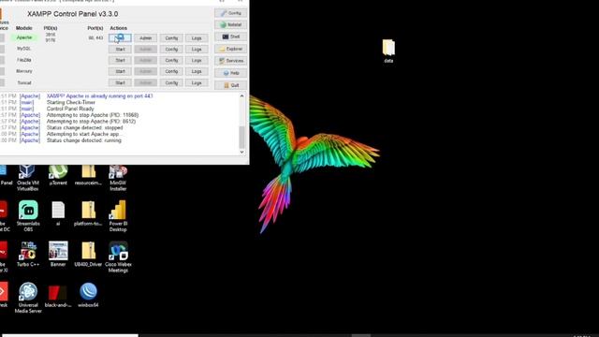
Task: Select the Apache module name label
Action: coord(24,37)
